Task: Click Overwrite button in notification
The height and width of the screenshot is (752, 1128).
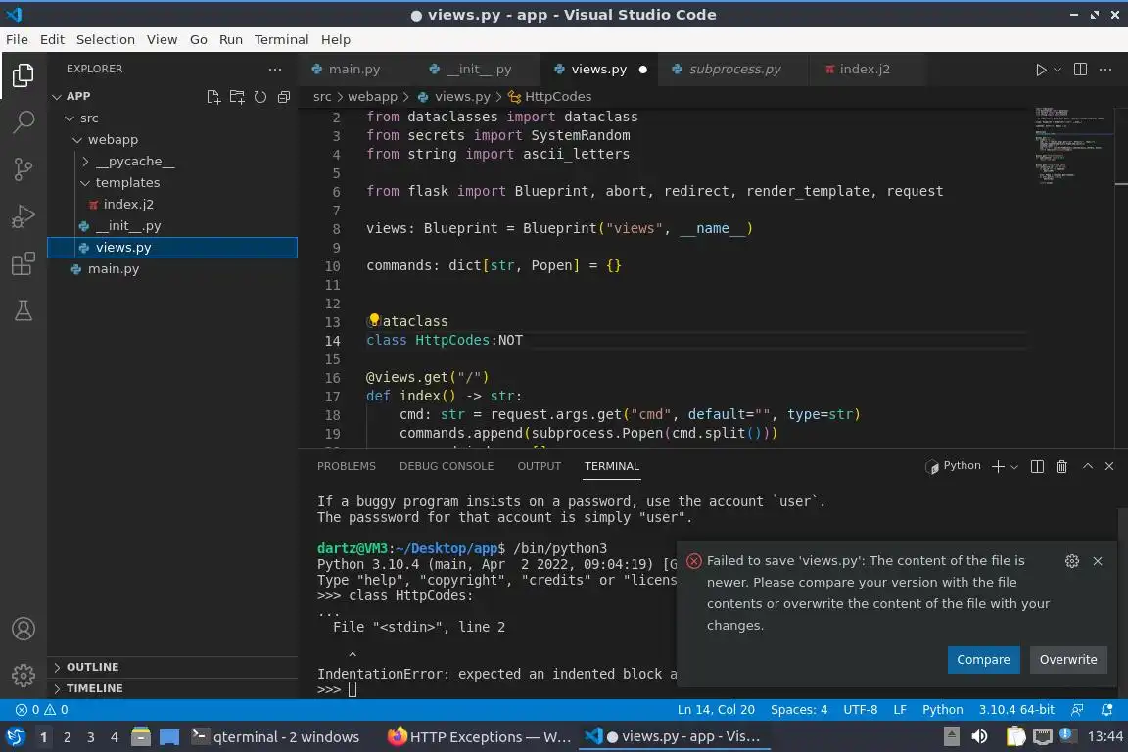Action: point(1067,660)
